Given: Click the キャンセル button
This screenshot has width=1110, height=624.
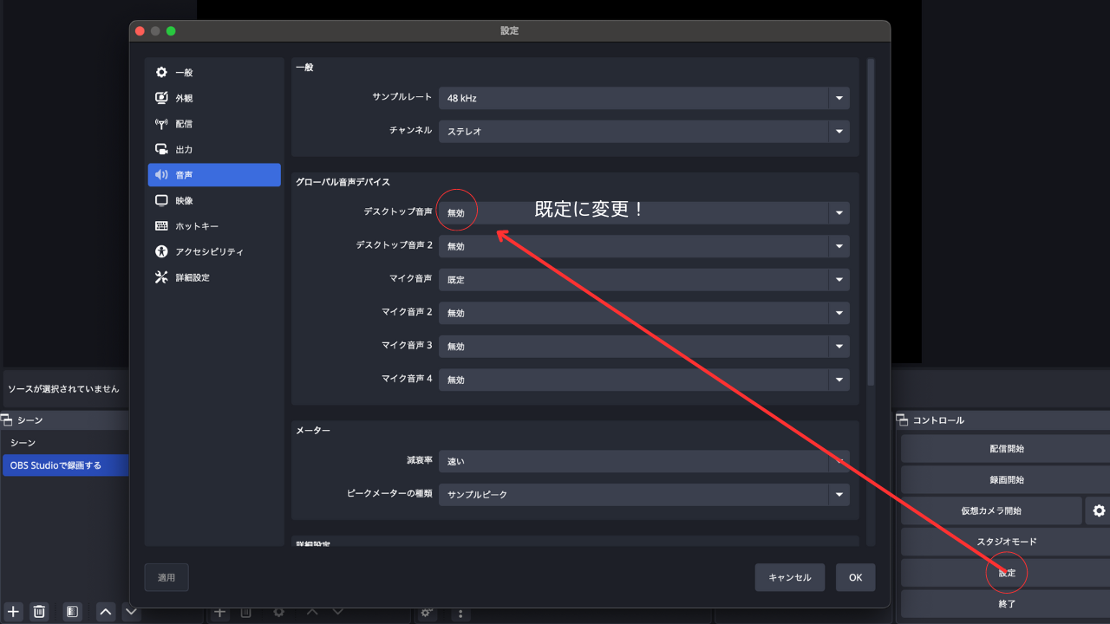Looking at the screenshot, I should [789, 577].
